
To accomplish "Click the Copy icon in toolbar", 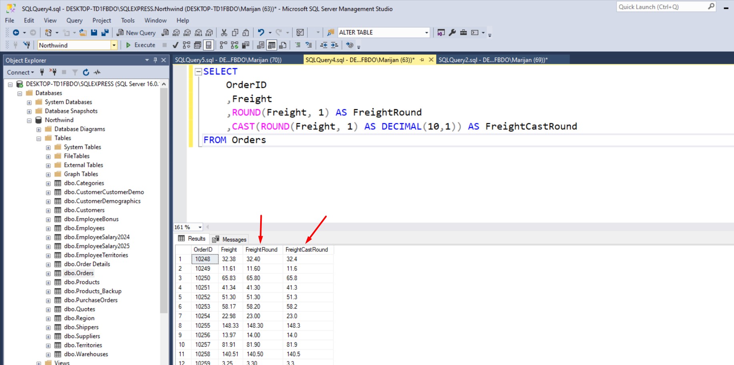I will 235,32.
